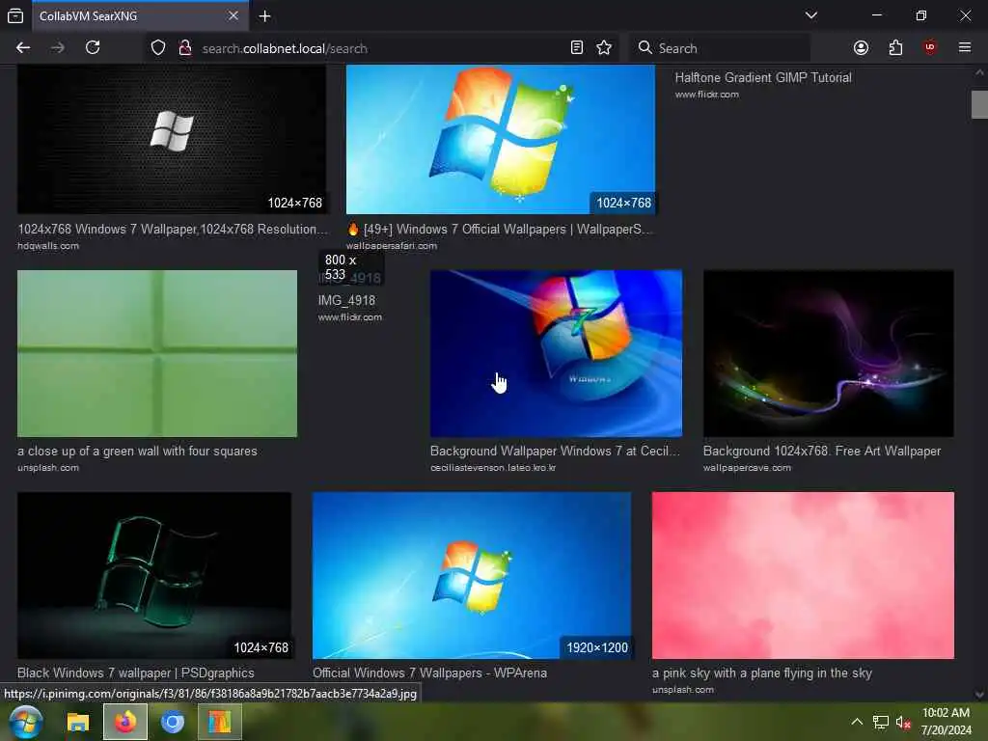Click the wallpapersafari.com source text
Viewport: 988px width, 741px height.
(x=392, y=246)
